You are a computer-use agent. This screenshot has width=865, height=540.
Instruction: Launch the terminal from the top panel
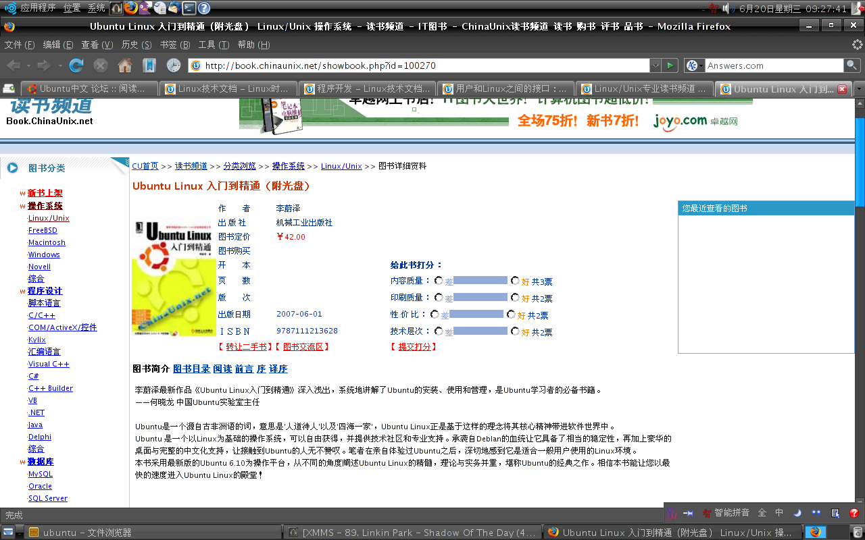[x=189, y=8]
